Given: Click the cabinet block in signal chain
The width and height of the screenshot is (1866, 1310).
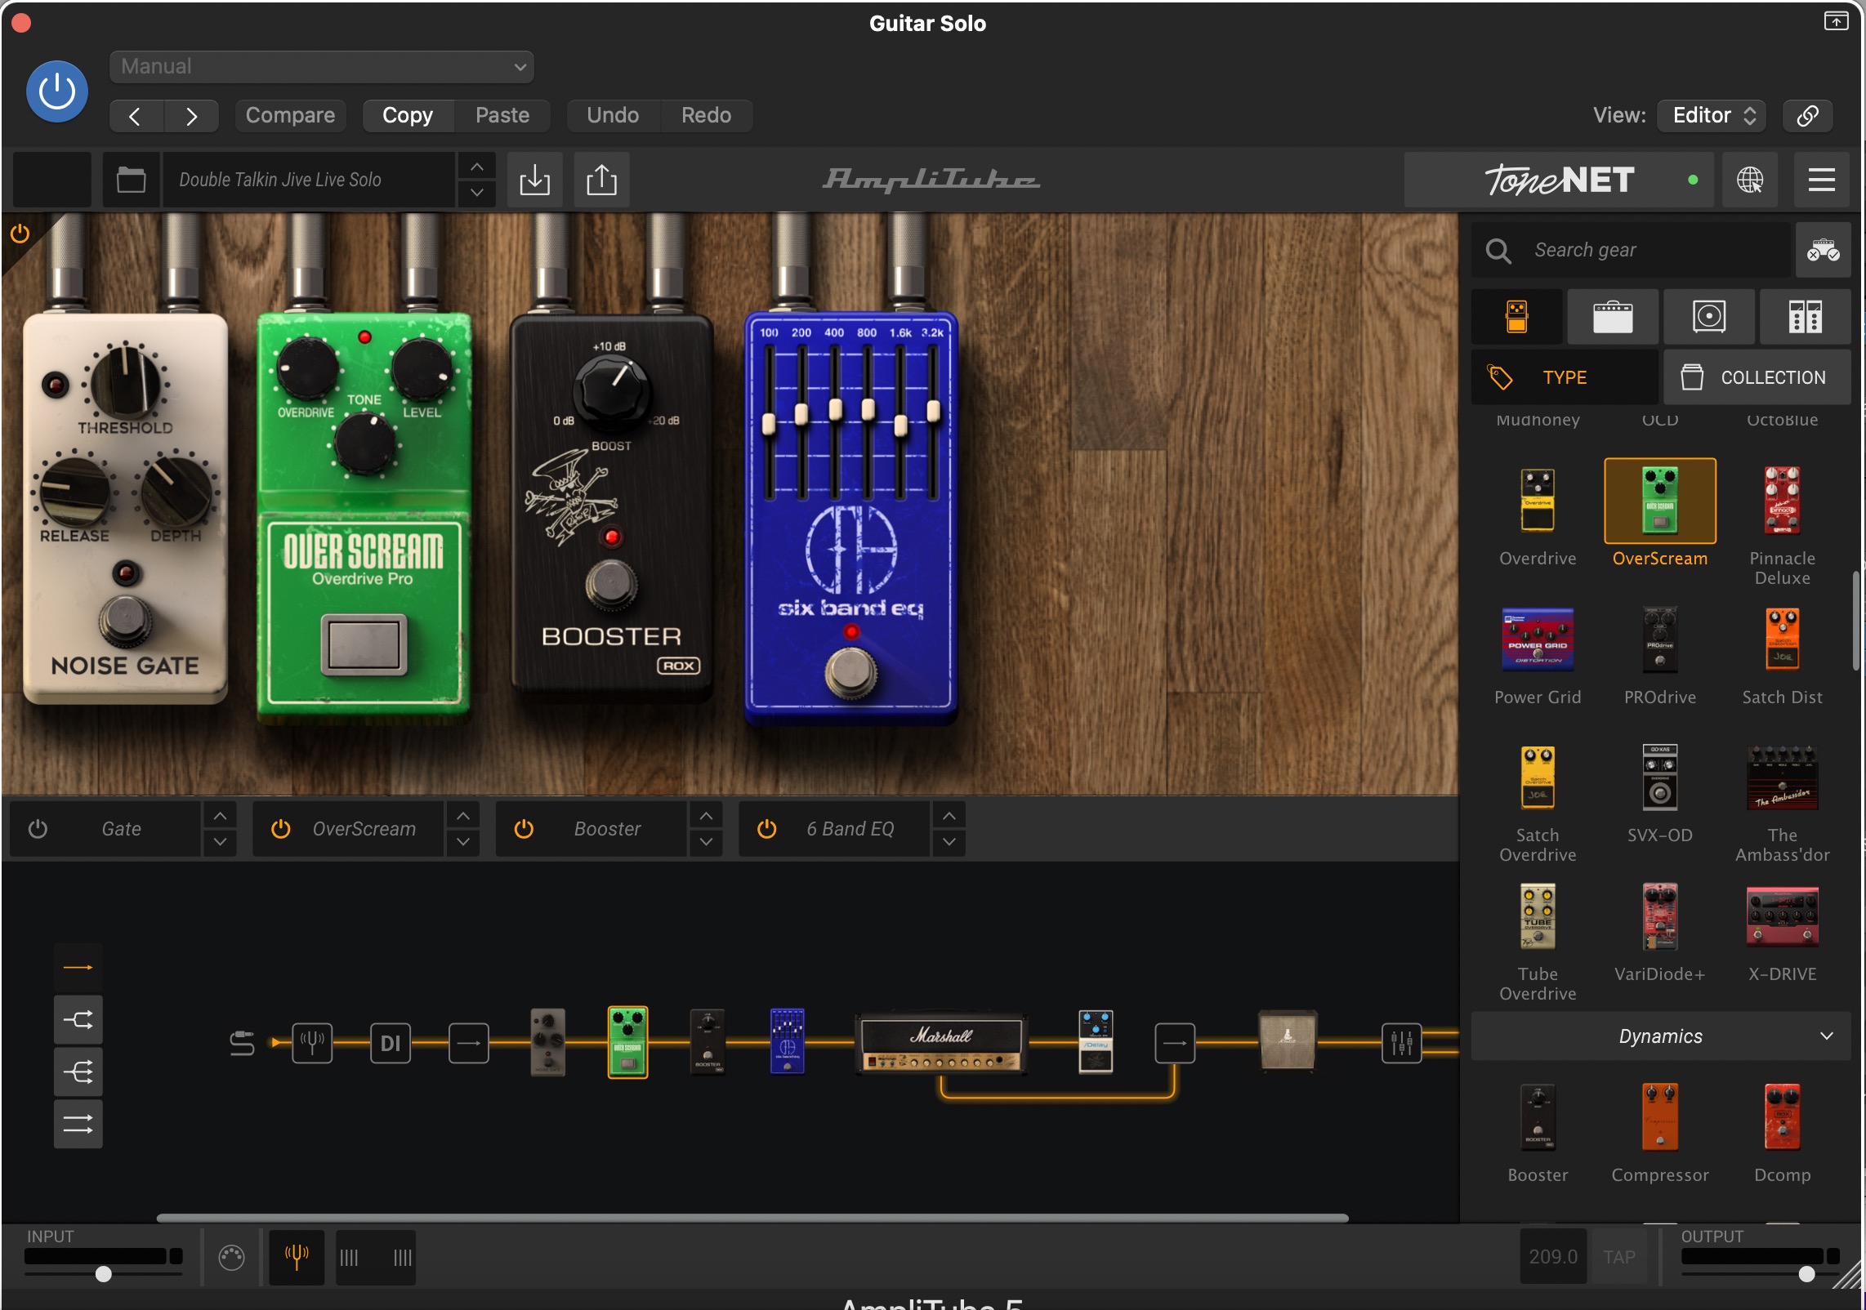Looking at the screenshot, I should (x=1288, y=1040).
